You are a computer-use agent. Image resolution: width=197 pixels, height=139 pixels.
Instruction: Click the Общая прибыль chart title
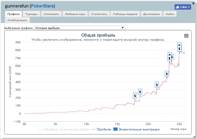click(x=98, y=35)
